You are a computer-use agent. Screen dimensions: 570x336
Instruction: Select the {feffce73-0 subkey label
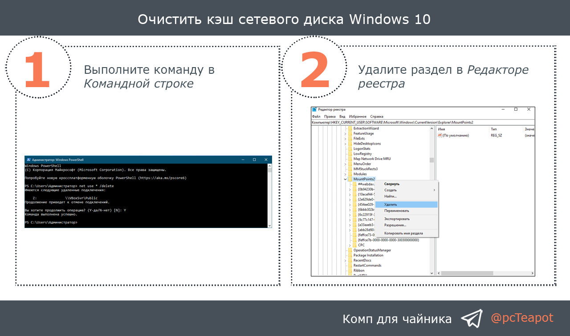pos(366,235)
